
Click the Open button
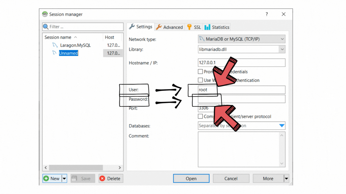[x=191, y=178]
